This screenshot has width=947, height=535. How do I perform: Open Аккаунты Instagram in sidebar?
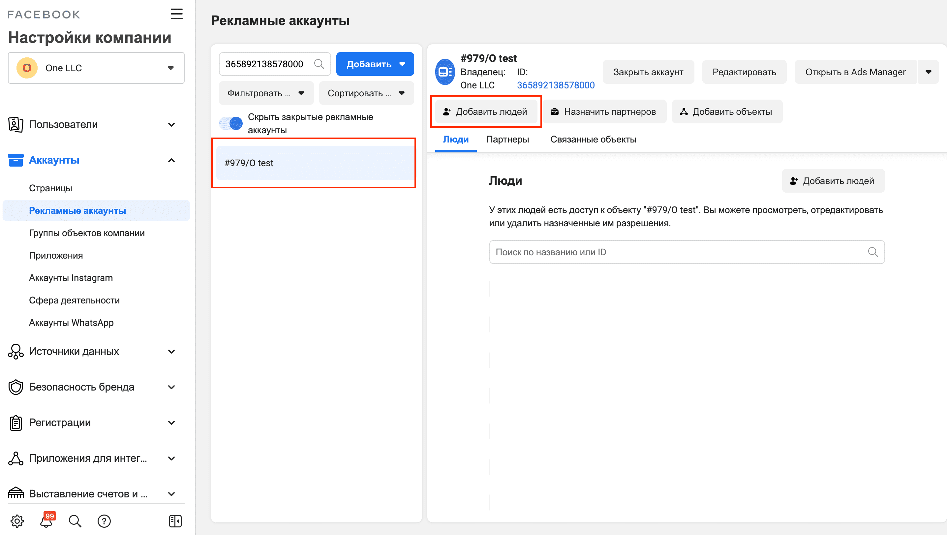coord(71,278)
